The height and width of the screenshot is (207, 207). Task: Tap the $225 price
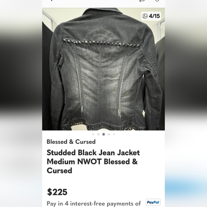[57, 192]
